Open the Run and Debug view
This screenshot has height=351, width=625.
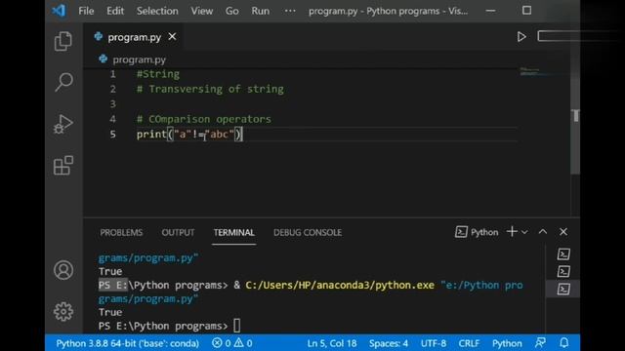point(62,124)
